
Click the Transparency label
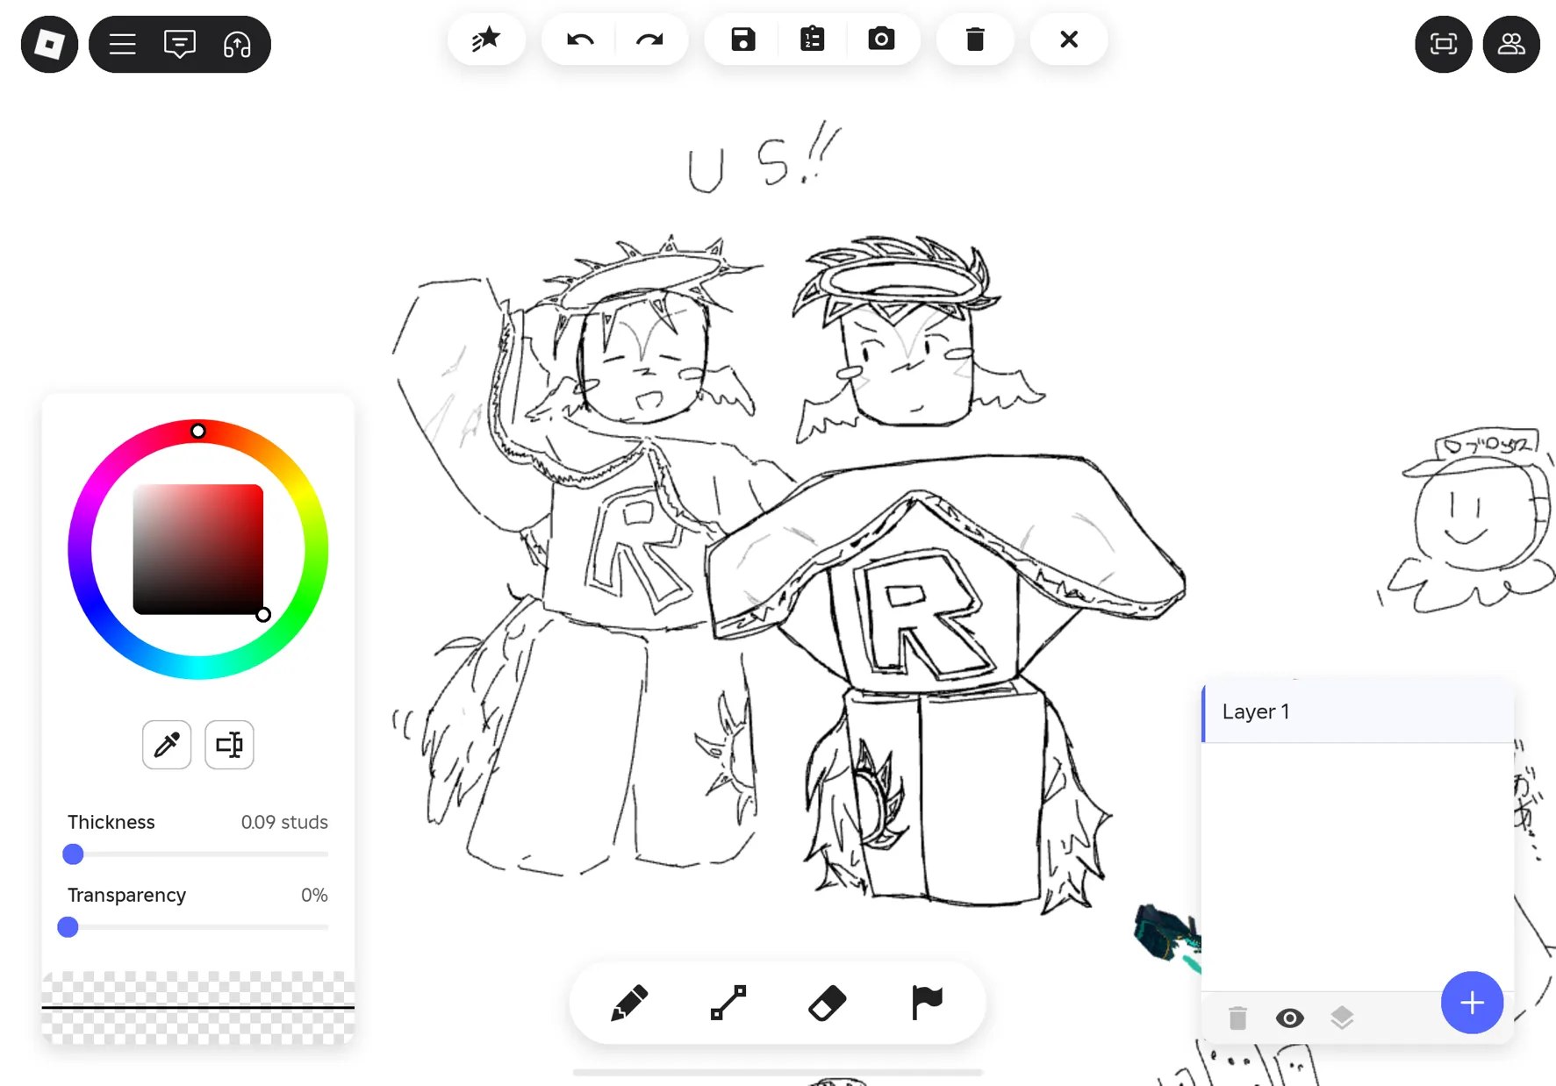tap(126, 895)
